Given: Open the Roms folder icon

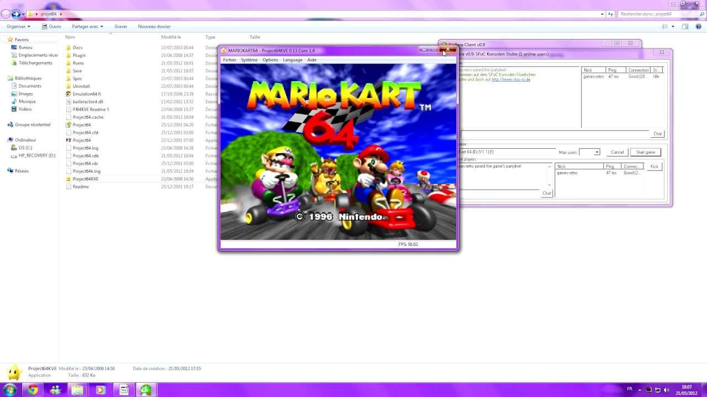Looking at the screenshot, I should 68,63.
